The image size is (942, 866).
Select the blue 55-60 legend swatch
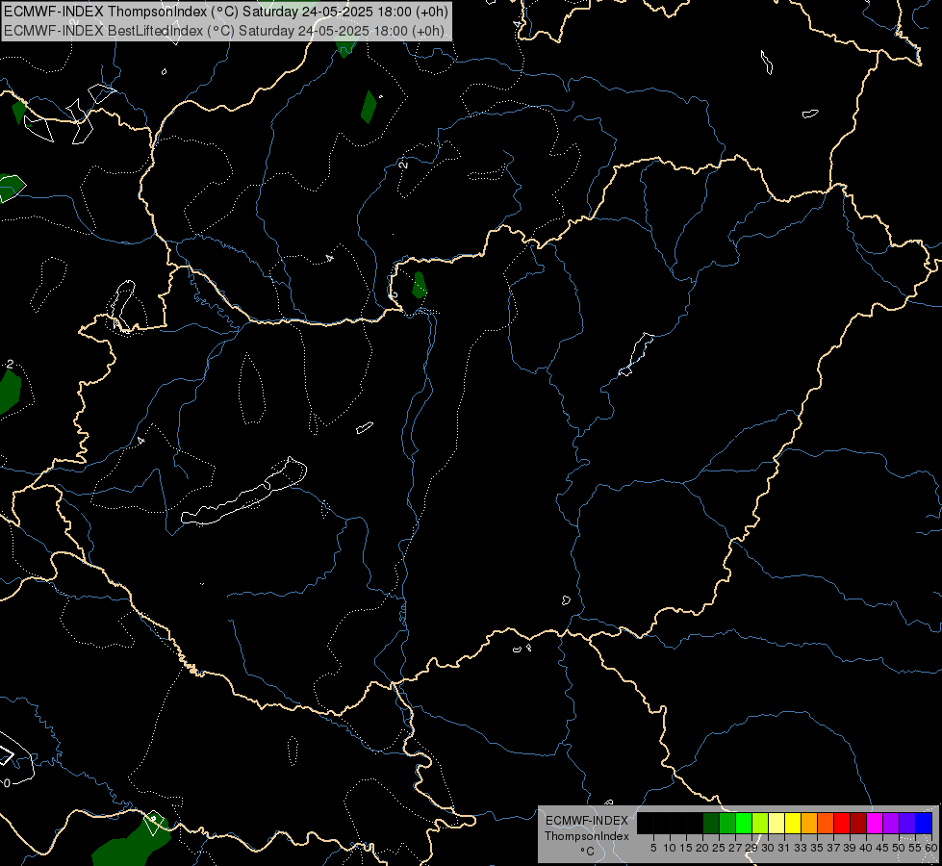pos(924,823)
